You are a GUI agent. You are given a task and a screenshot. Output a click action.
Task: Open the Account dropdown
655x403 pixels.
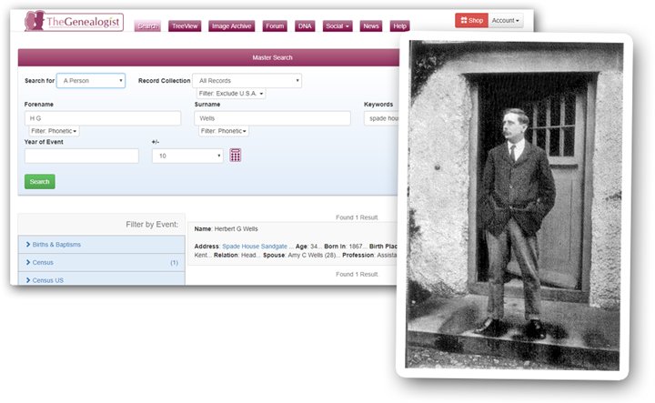tap(506, 20)
